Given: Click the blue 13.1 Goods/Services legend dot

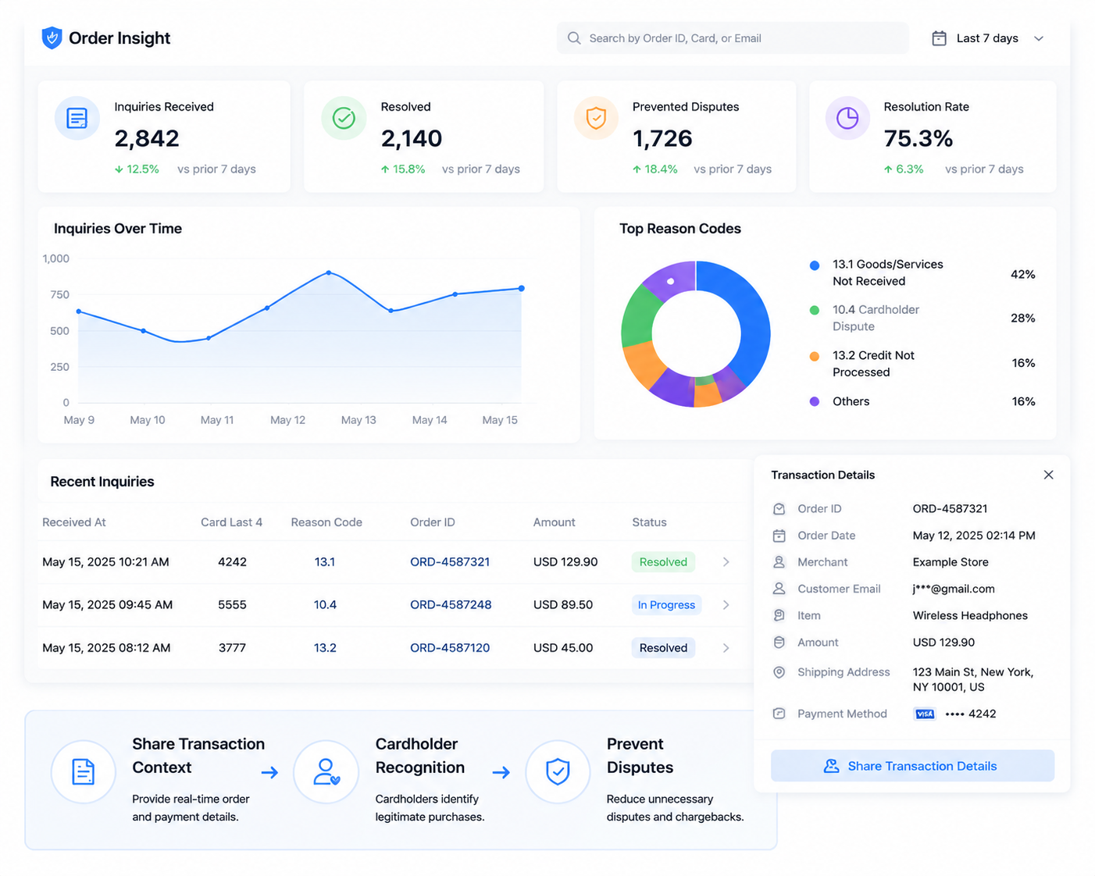Looking at the screenshot, I should pyautogui.click(x=815, y=265).
